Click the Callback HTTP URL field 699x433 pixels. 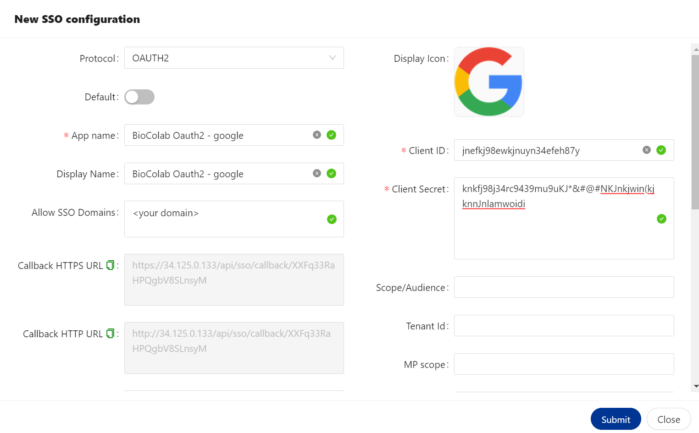point(234,348)
